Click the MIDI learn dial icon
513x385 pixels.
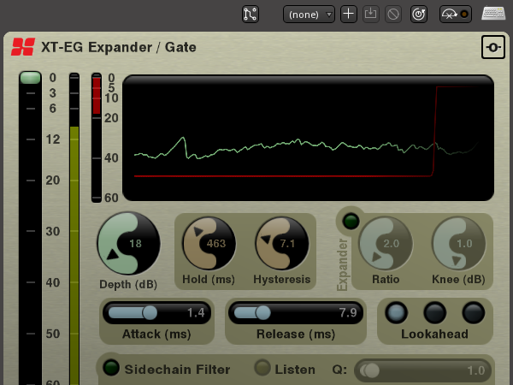pyautogui.click(x=419, y=14)
